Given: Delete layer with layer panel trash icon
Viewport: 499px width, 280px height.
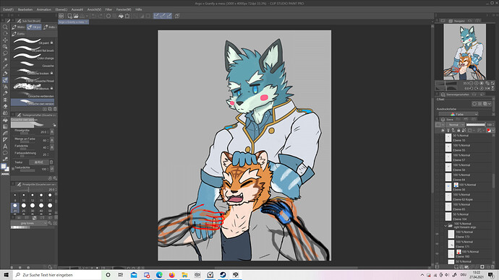Looking at the screenshot, I should pyautogui.click(x=492, y=267).
